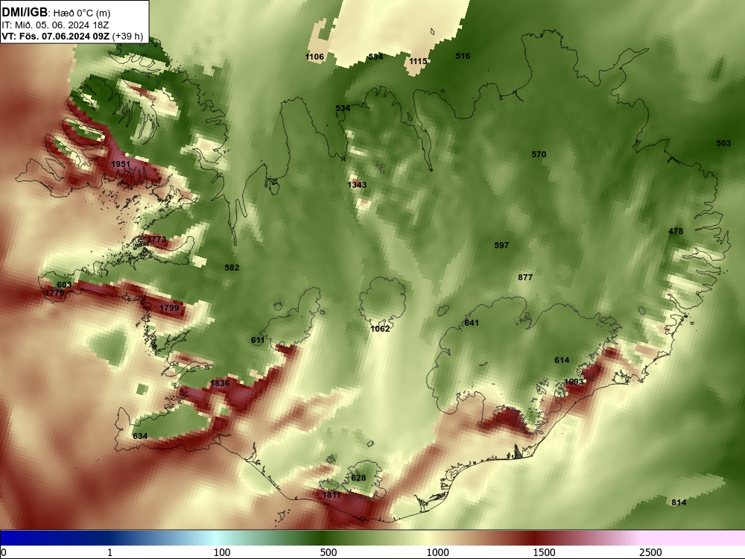
Task: Select the 1836 value on the map
Action: click(220, 383)
